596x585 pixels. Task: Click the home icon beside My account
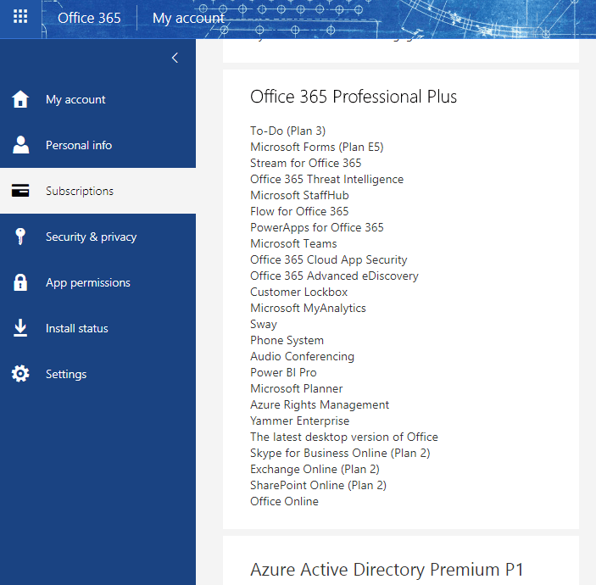tap(20, 99)
